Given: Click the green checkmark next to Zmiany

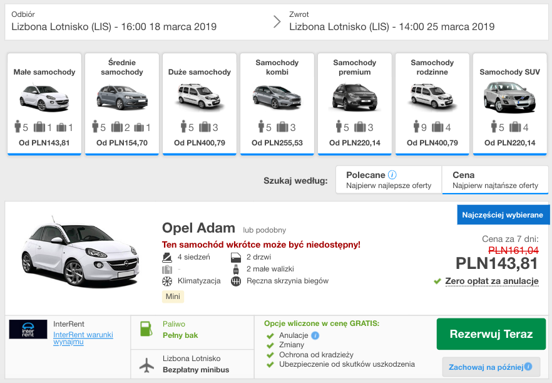Looking at the screenshot, I should point(270,345).
